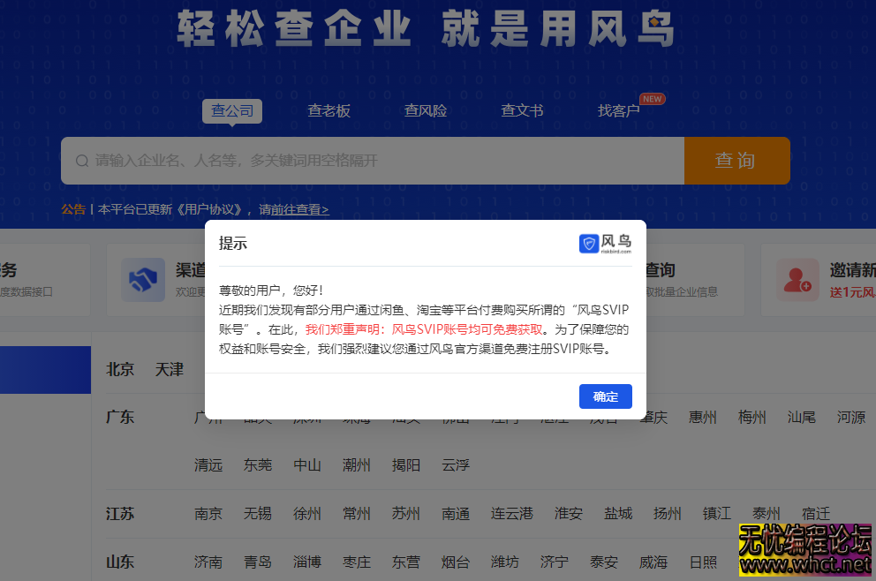Choose 烟台 under 山东

click(456, 562)
